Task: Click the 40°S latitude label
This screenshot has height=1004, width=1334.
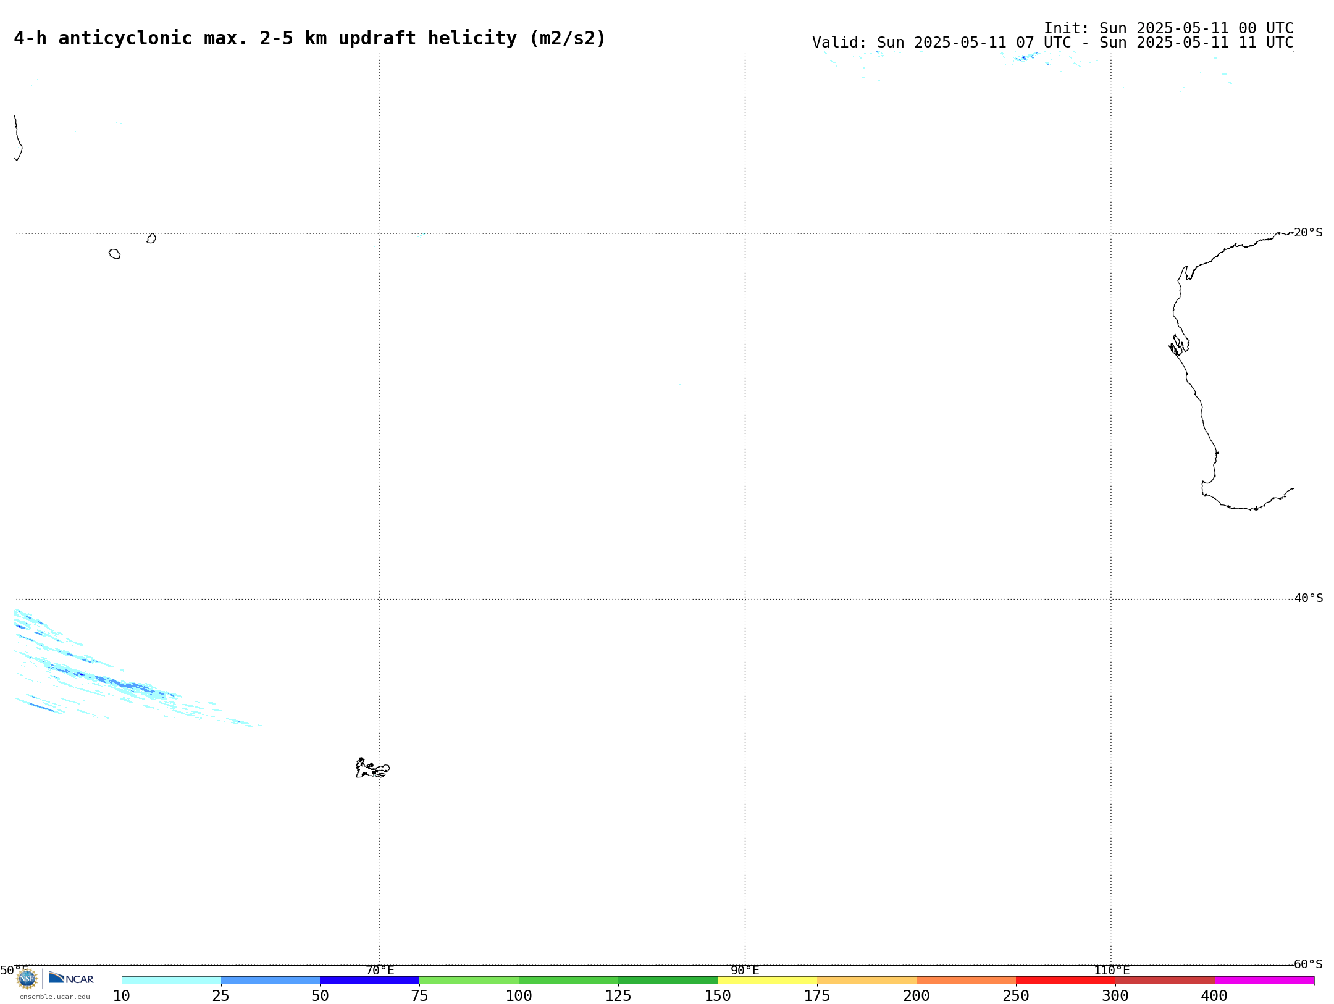Action: tap(1309, 598)
